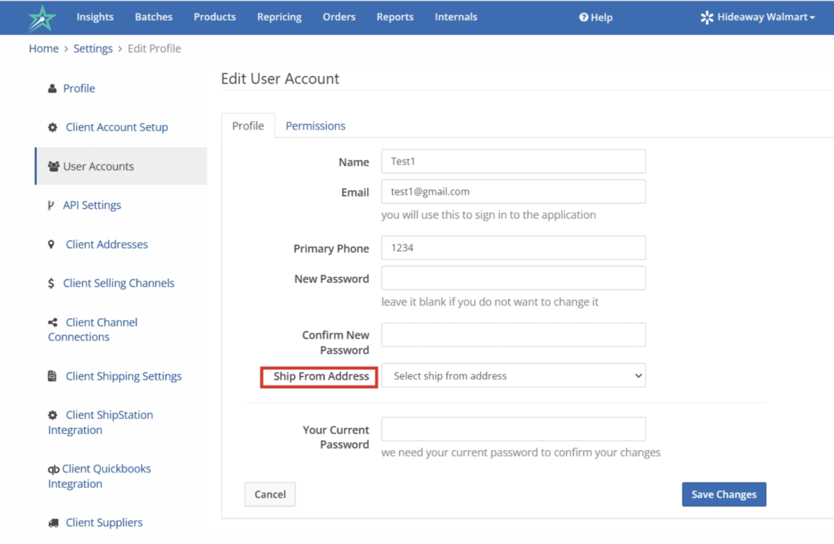This screenshot has width=834, height=544.
Task: Click the location pin icon for Client Addresses
Action: [x=51, y=244]
